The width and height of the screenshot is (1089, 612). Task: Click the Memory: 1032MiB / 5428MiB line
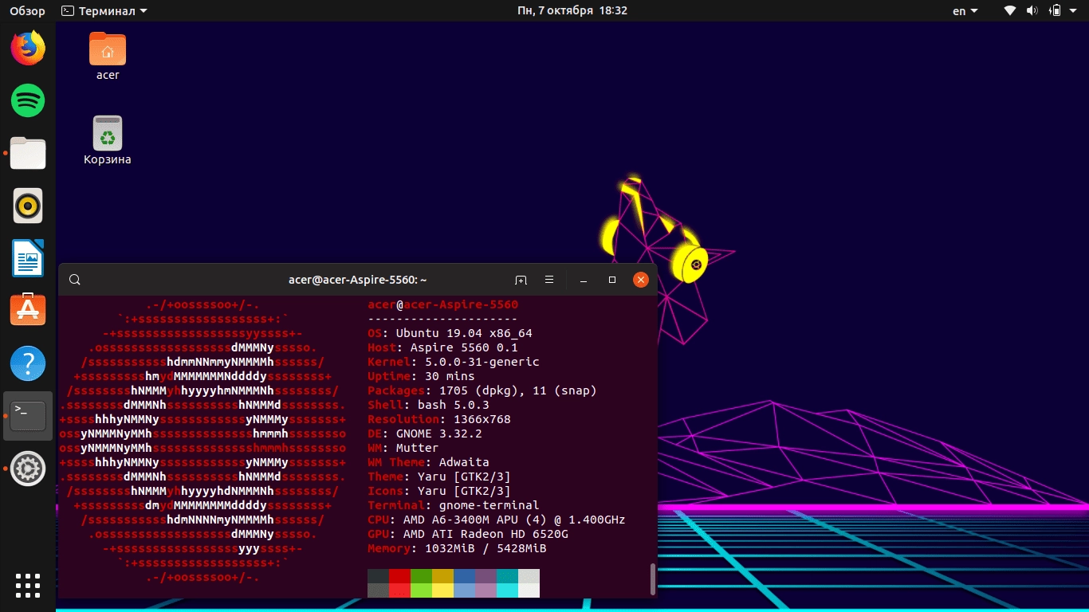tap(457, 548)
